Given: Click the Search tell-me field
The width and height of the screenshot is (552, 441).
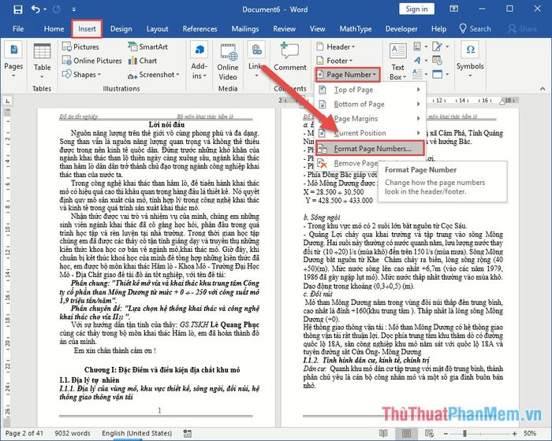Looking at the screenshot, I should coord(475,29).
